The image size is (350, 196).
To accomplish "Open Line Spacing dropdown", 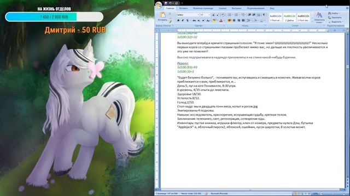I will [x=249, y=21].
